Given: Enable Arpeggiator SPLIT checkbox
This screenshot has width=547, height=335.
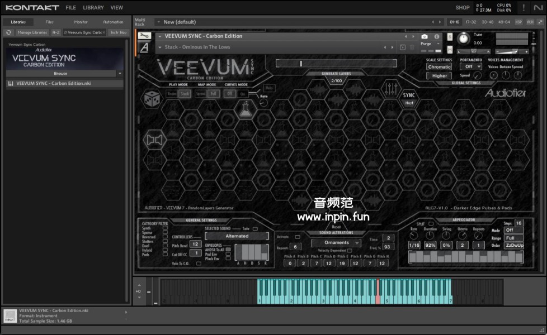Looking at the screenshot, I should (431, 223).
